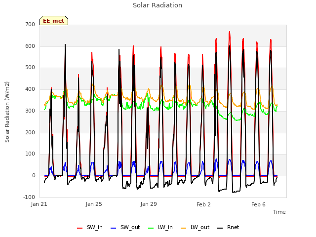Toggle the SW_out legend entry
The image size is (316, 237).
point(125,228)
